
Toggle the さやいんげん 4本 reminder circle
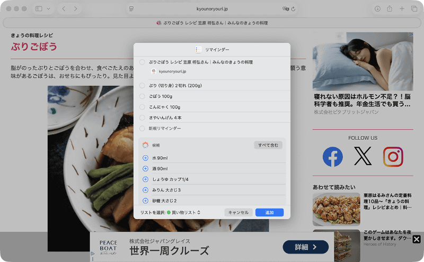pos(142,118)
